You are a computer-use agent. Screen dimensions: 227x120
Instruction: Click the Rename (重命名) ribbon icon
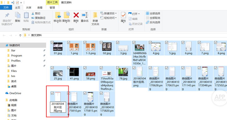point(85,15)
